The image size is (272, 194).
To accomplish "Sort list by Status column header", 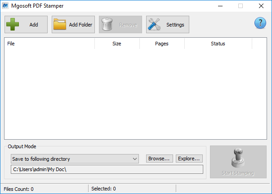I will tap(218, 44).
